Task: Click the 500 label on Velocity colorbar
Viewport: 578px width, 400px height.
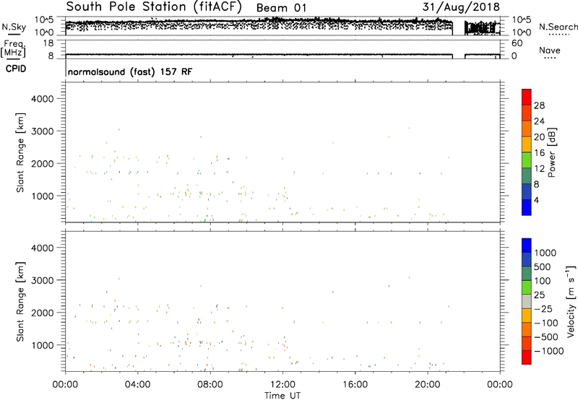Action: tap(542, 266)
